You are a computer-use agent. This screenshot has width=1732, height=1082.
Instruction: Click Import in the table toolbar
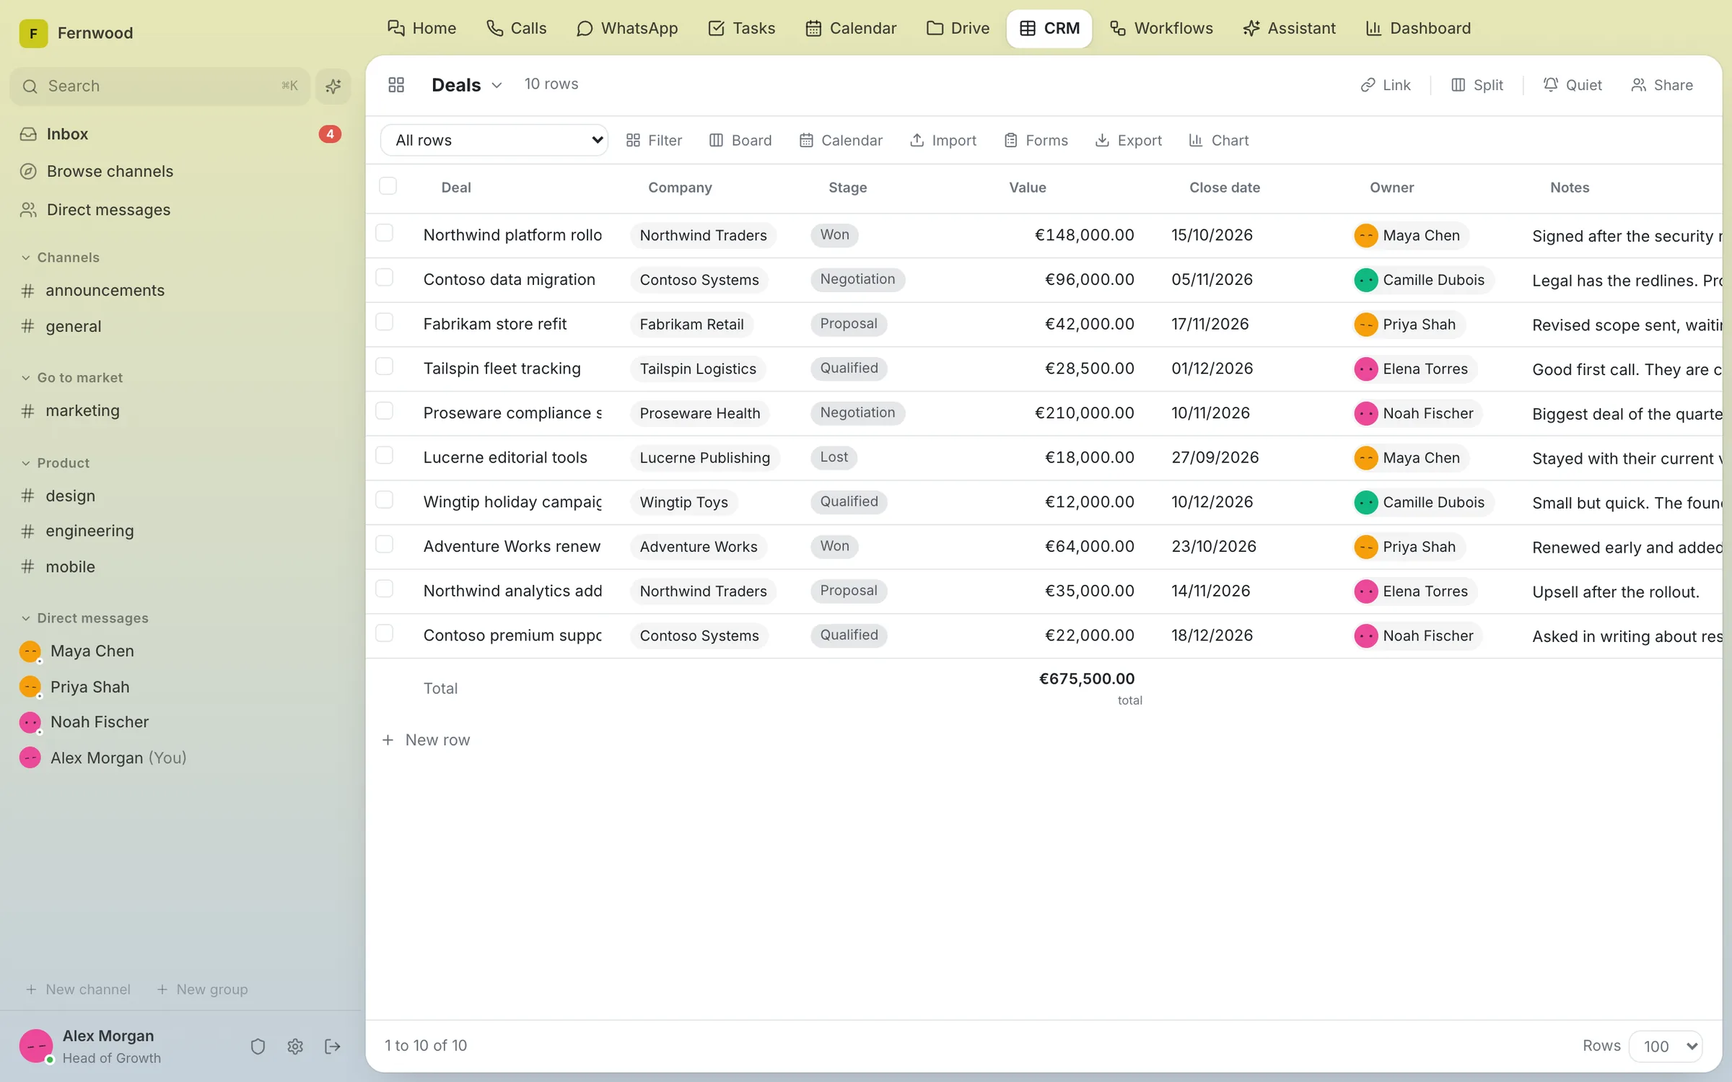(x=943, y=140)
